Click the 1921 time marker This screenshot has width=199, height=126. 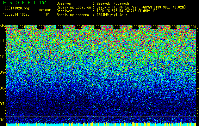point(22,27)
